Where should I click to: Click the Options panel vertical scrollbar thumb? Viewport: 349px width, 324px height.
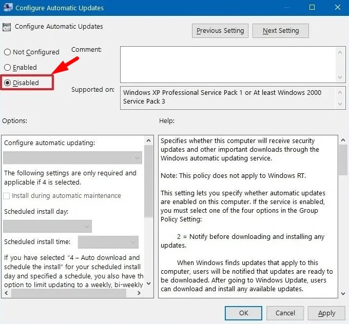pos(148,181)
